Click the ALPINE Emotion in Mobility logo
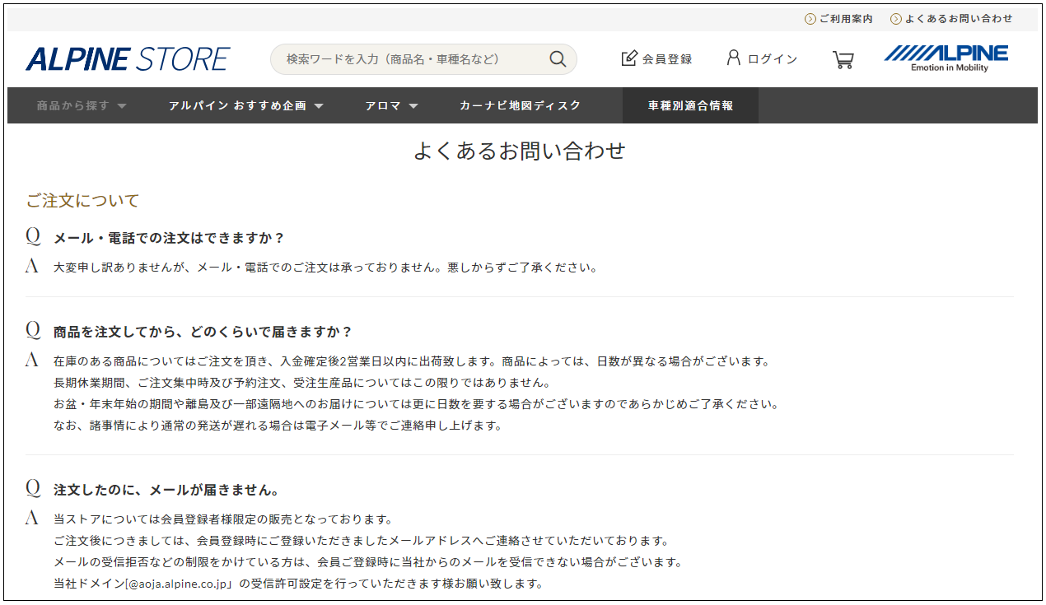 click(x=946, y=58)
